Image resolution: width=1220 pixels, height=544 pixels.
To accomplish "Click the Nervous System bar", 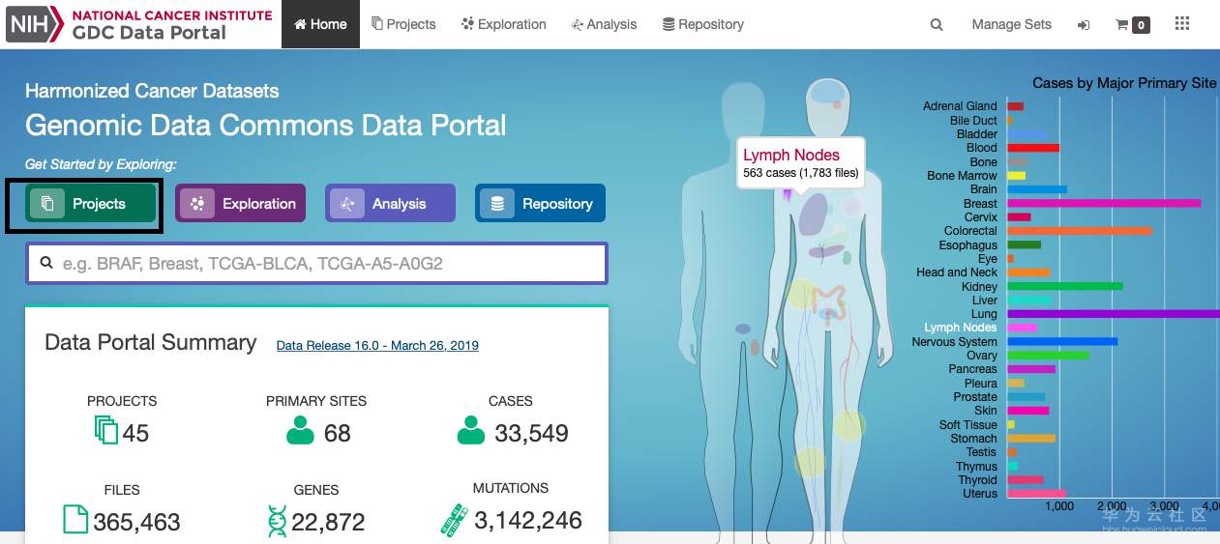I will click(1062, 341).
